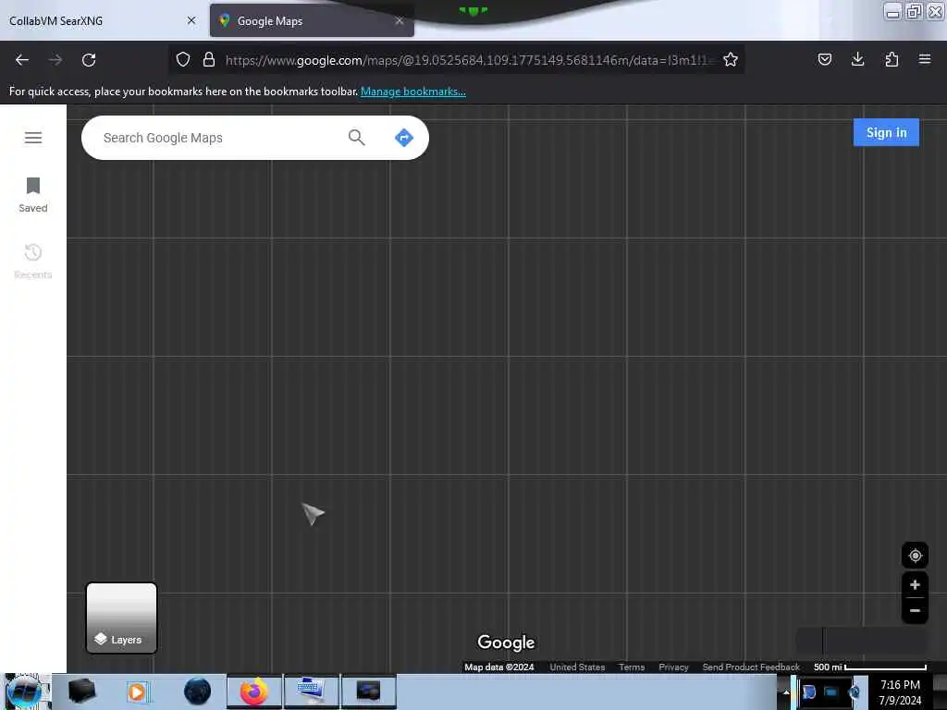Open Directions with the blue arrow icon
The image size is (947, 710).
(x=404, y=138)
